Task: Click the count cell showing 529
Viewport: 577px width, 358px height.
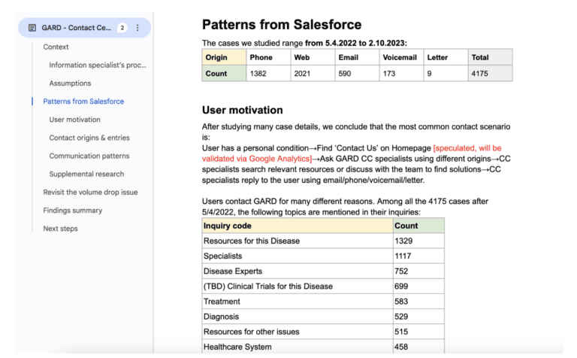Action: (418, 317)
